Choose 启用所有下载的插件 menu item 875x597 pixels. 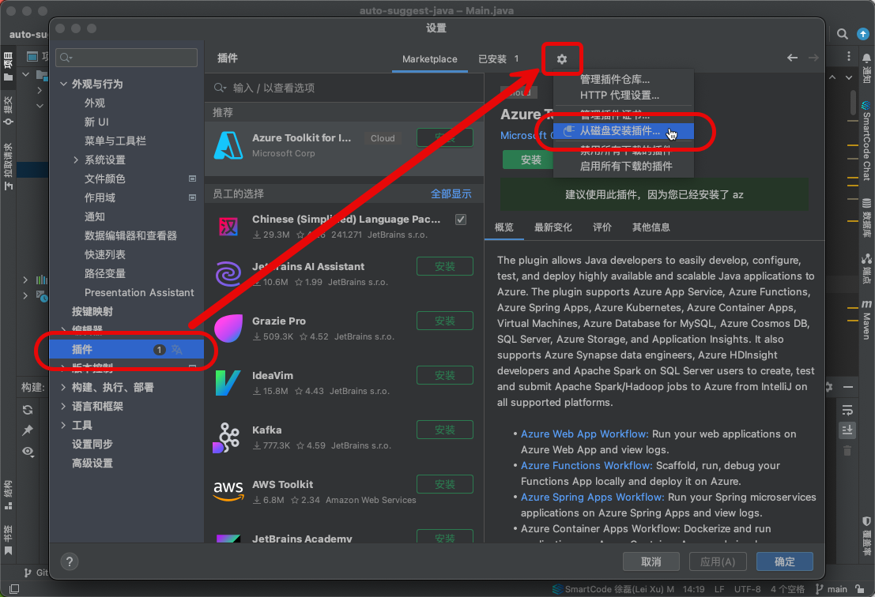pyautogui.click(x=624, y=166)
